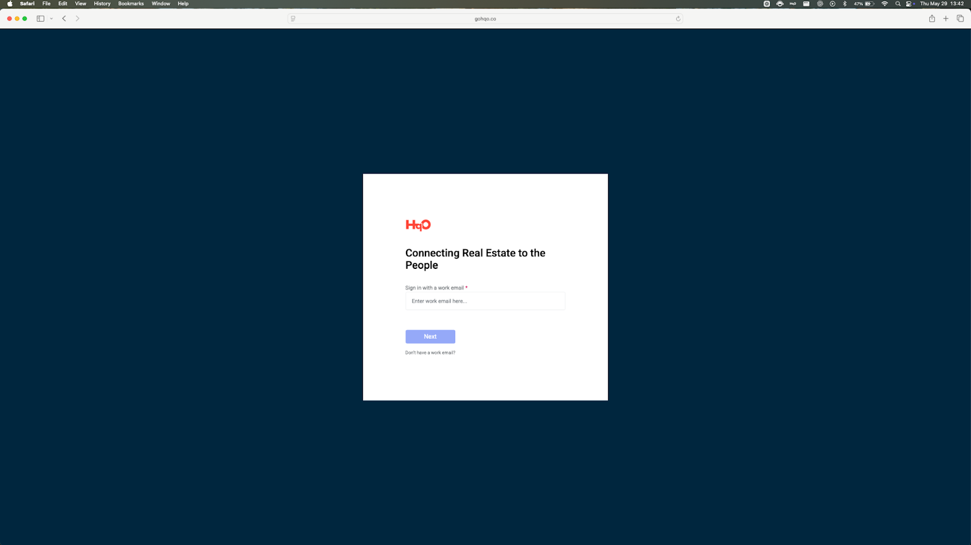Go back using the back arrow

point(64,19)
